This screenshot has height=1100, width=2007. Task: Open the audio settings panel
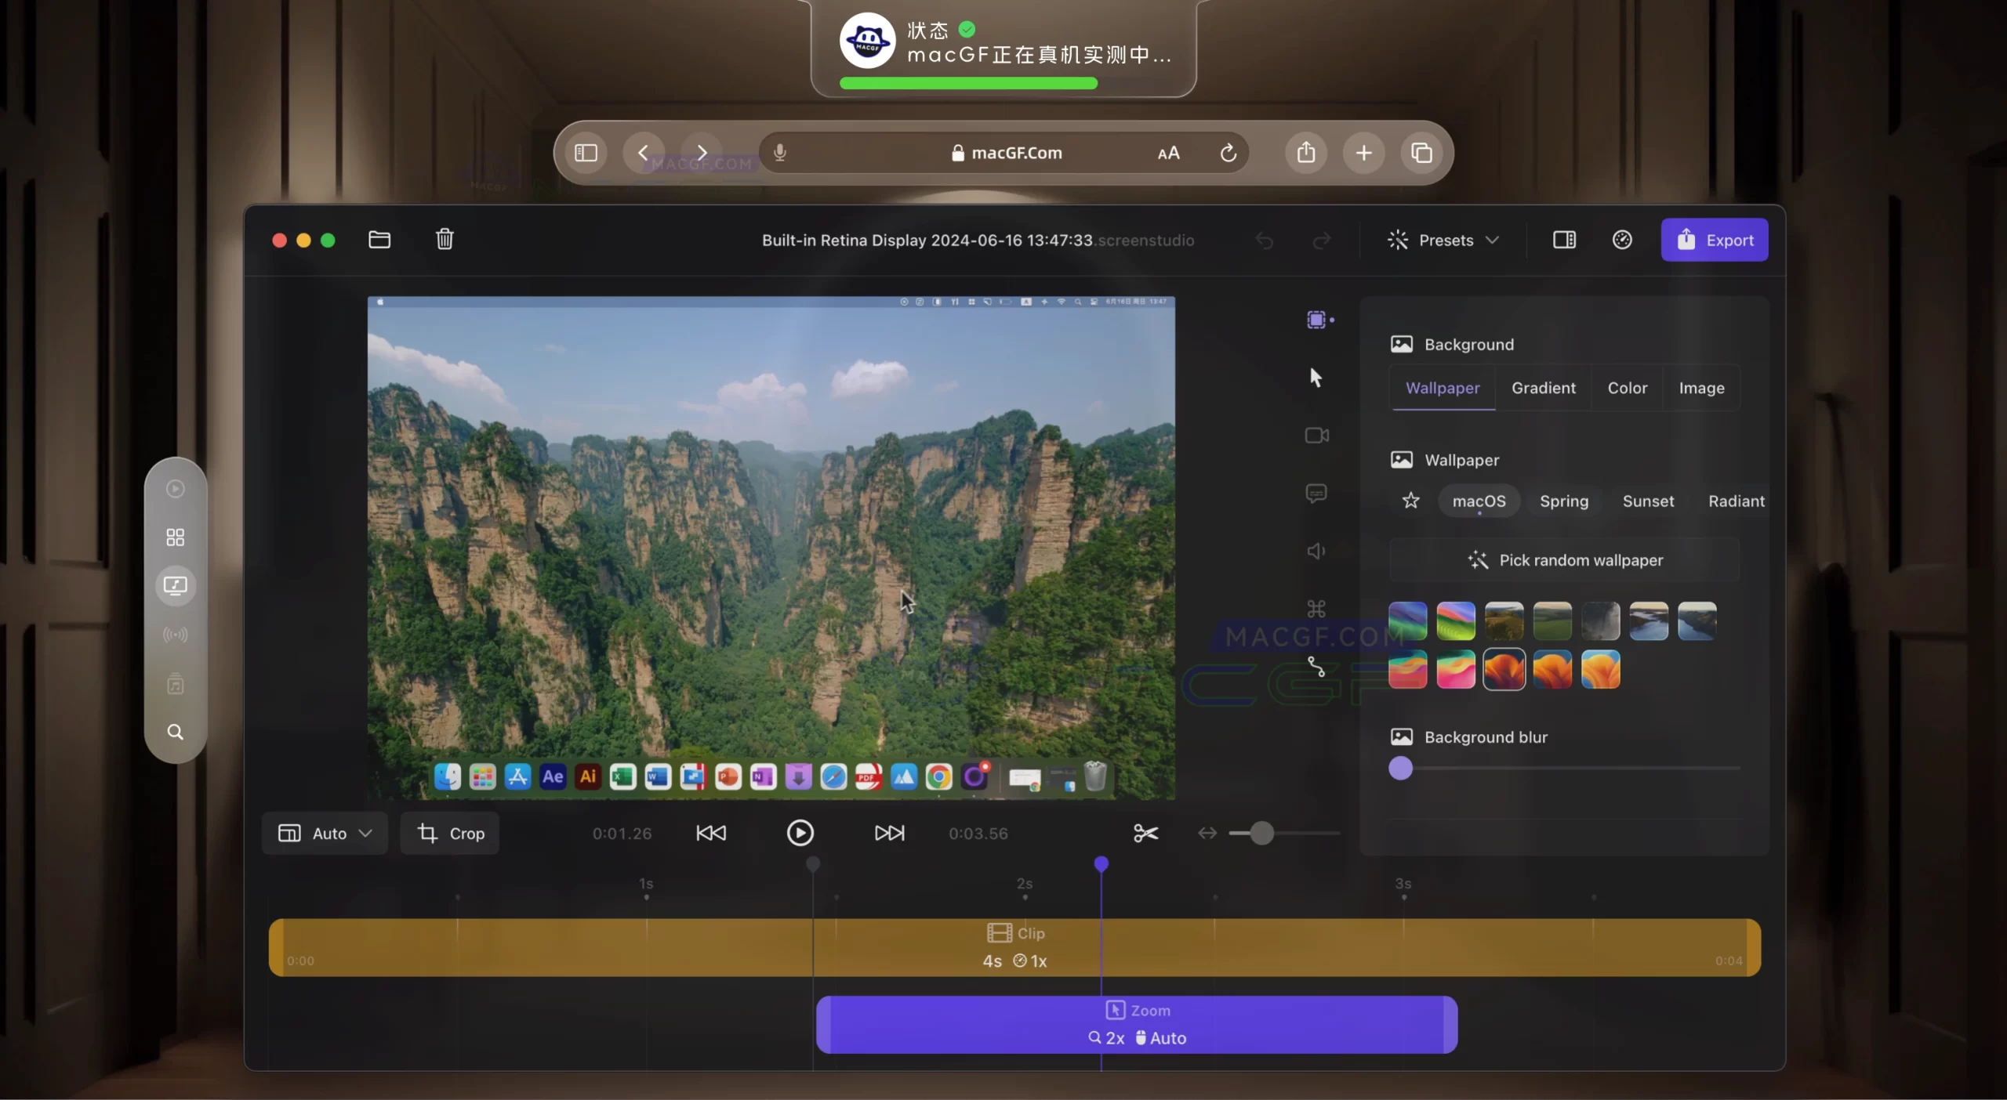tap(1316, 551)
